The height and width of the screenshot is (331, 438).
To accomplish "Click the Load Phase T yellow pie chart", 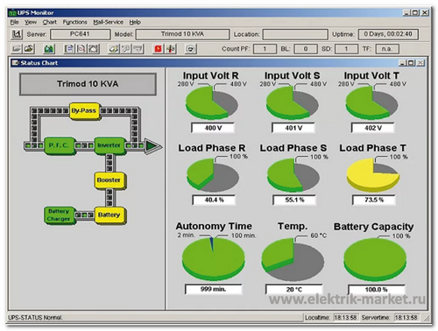I will click(x=373, y=174).
